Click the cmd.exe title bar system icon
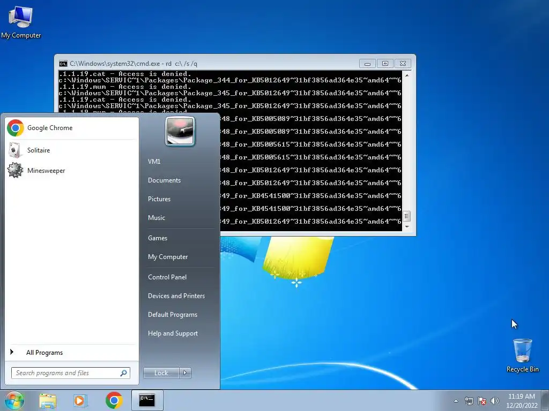 pos(63,64)
